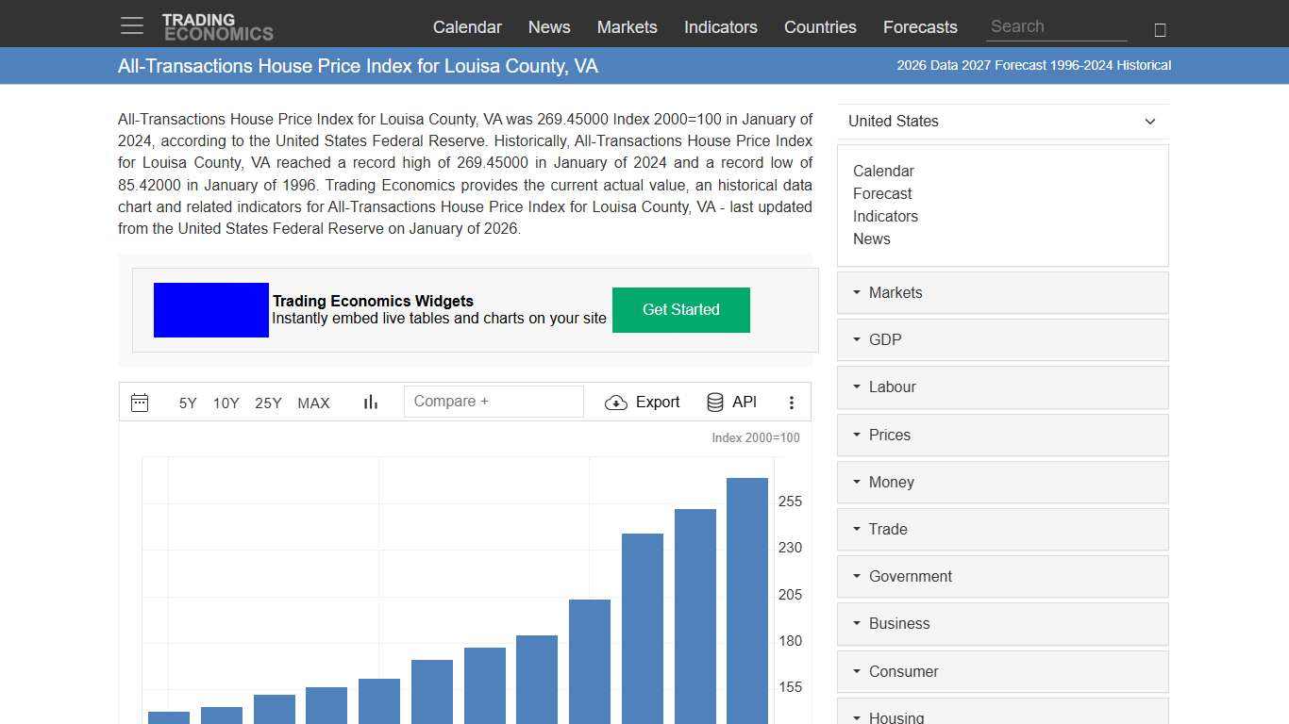
Task: Open the calendar date range picker
Action: (140, 402)
